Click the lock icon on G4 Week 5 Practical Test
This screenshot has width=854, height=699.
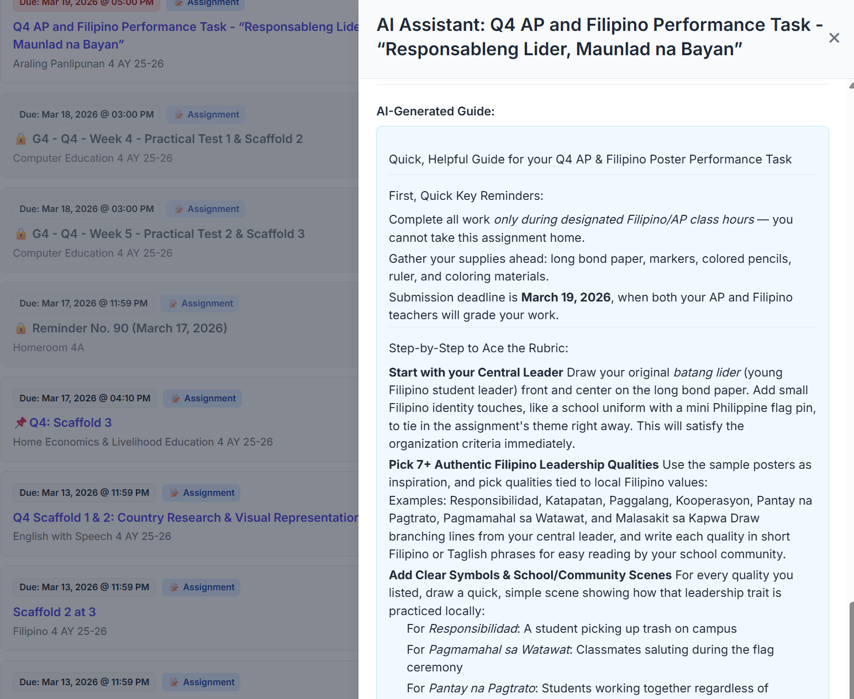click(x=21, y=234)
